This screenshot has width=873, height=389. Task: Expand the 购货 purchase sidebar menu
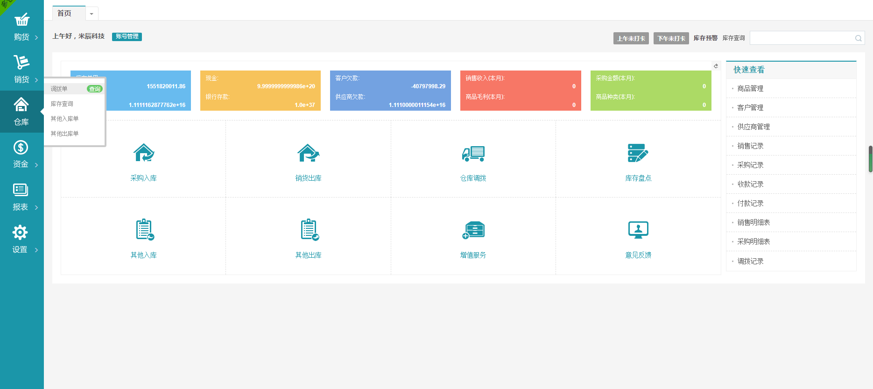[21, 27]
